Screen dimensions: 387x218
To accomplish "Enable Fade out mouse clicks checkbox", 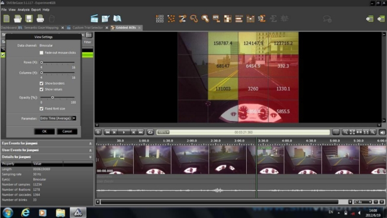I will click(41, 53).
